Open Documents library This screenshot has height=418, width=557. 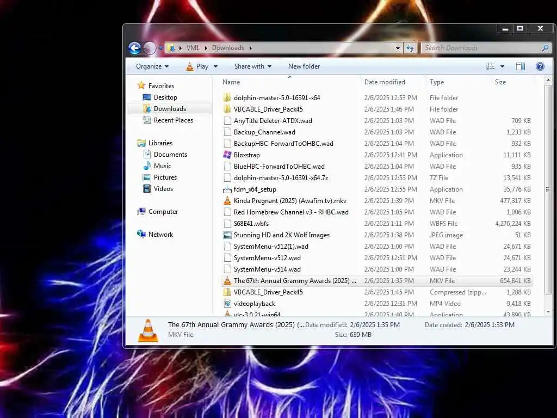(170, 154)
